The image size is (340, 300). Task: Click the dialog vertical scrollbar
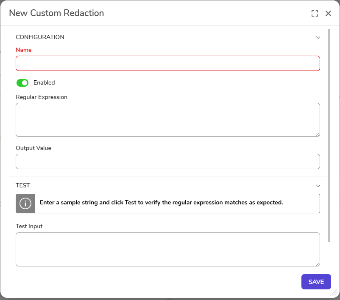click(329, 136)
